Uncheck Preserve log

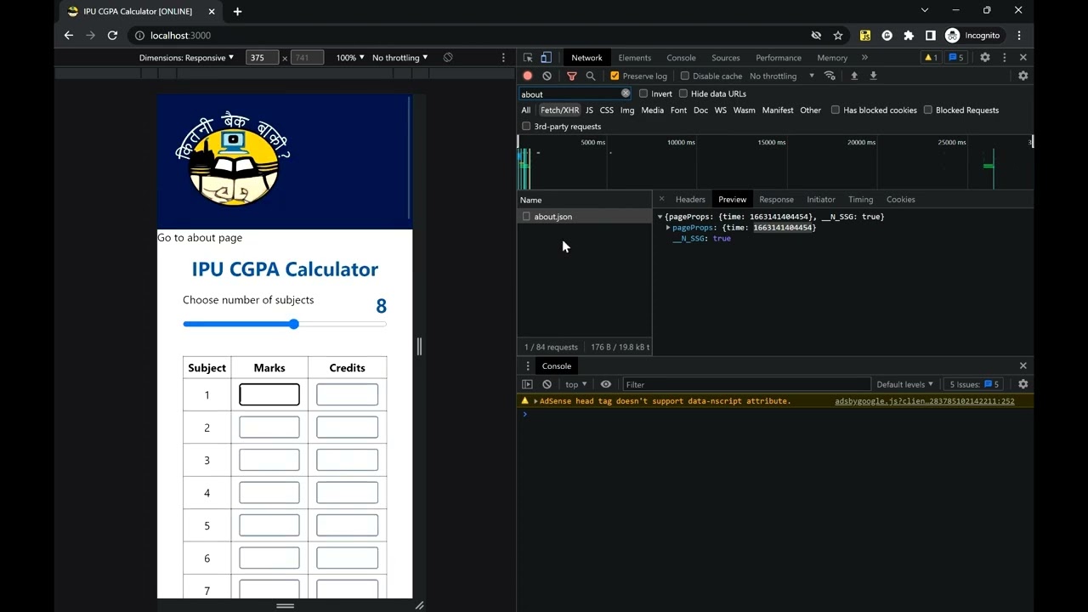615,76
